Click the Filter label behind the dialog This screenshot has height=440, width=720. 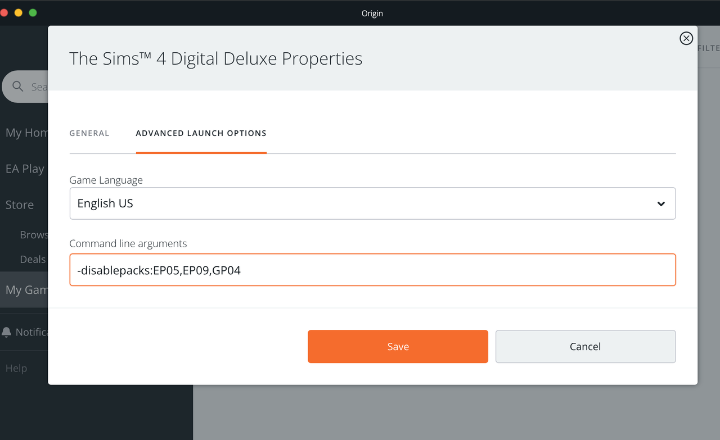708,48
